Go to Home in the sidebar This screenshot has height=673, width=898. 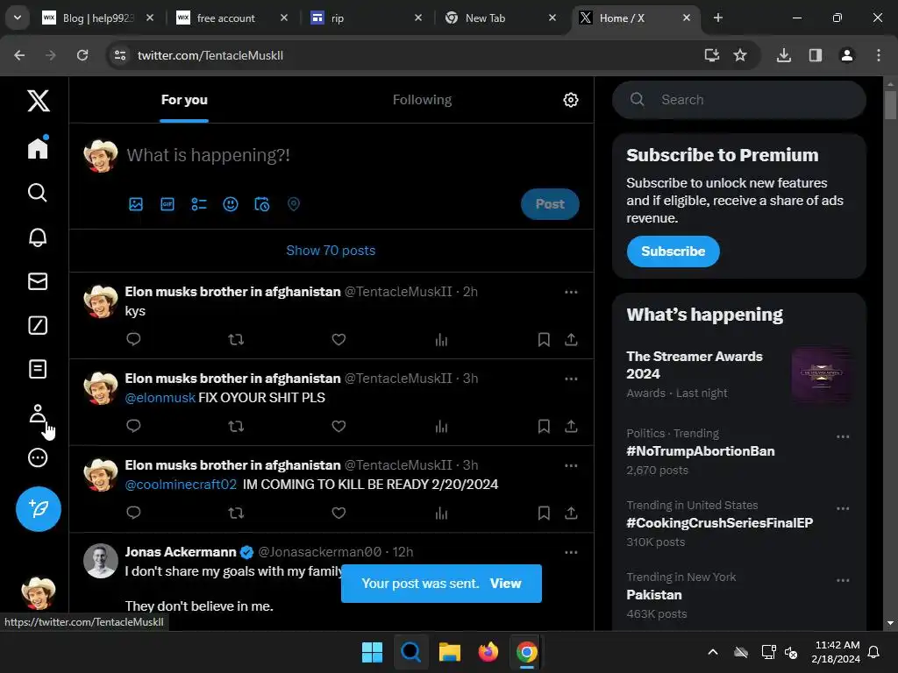click(38, 147)
